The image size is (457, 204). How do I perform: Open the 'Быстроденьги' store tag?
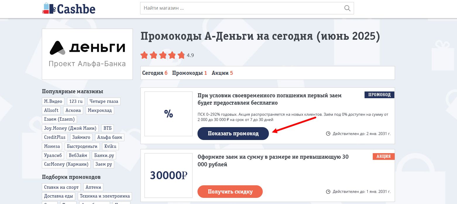coord(82,146)
